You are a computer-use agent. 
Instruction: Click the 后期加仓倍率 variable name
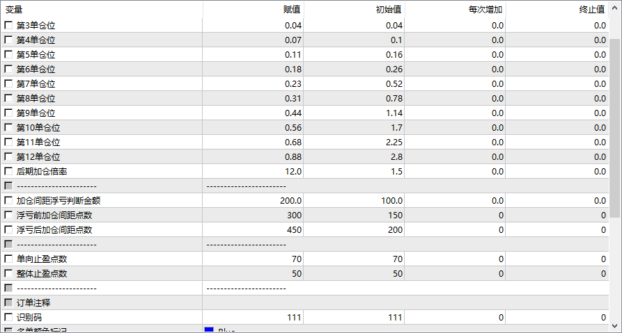click(42, 172)
